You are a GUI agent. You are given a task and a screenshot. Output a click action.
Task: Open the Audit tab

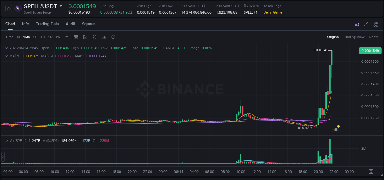(x=70, y=24)
